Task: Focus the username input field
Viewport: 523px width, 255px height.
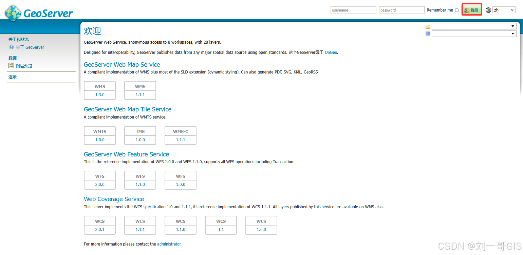Action: 353,10
